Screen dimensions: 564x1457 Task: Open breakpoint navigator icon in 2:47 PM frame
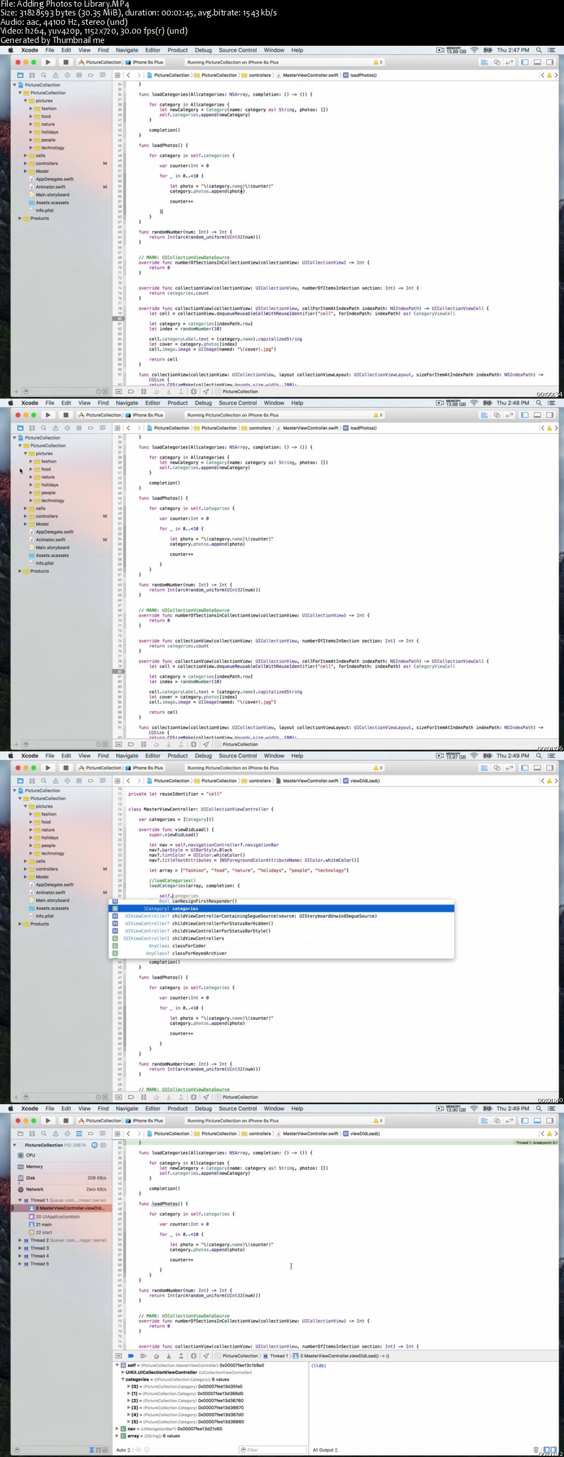(x=90, y=75)
